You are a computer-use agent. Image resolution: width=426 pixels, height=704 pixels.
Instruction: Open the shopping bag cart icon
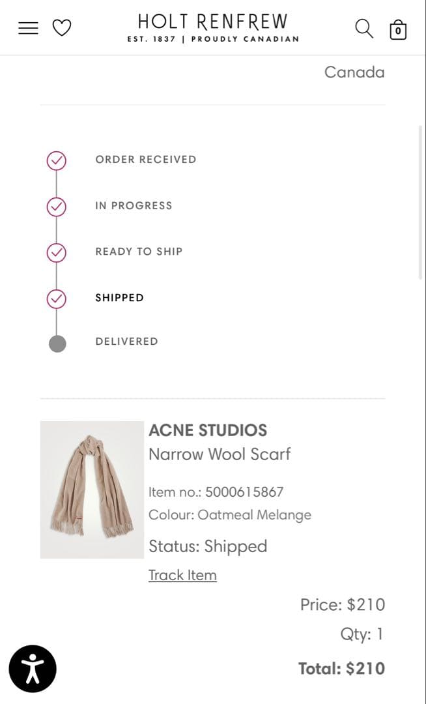(x=398, y=30)
